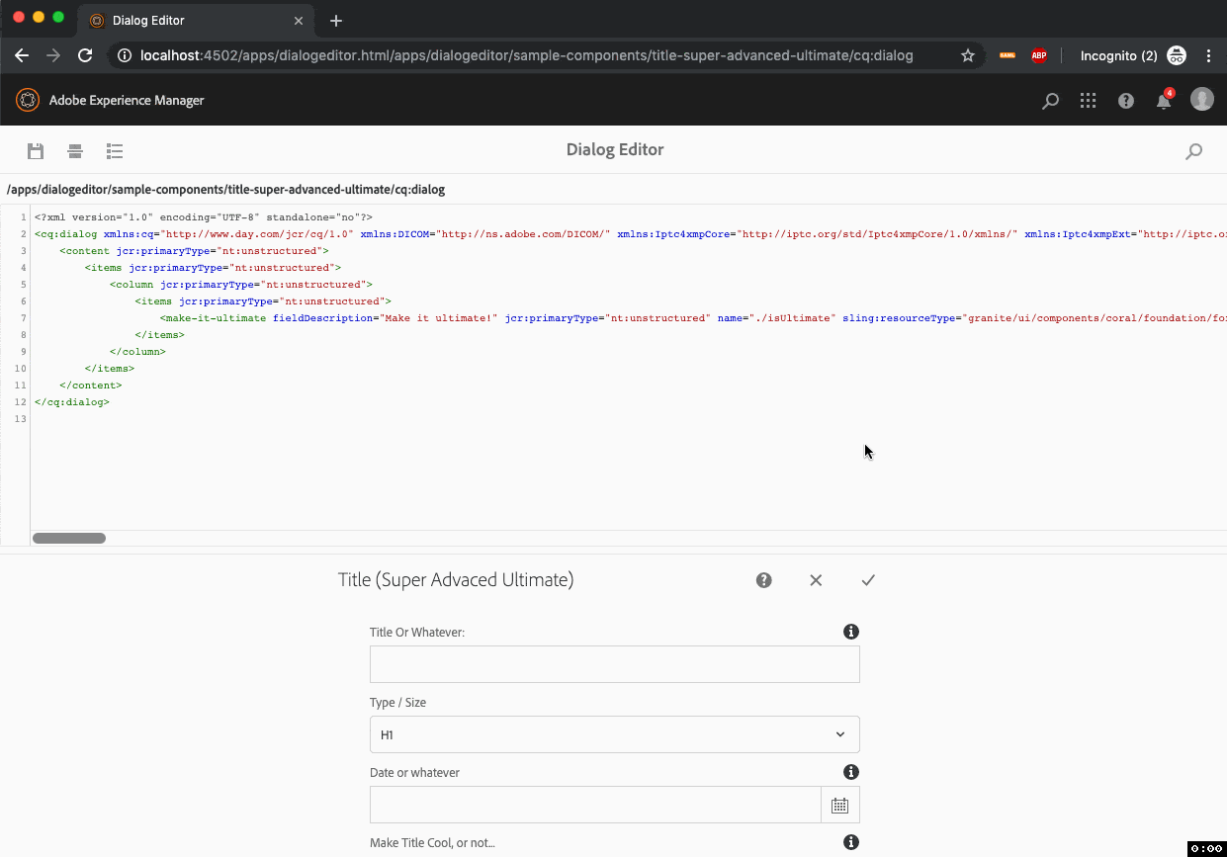Image resolution: width=1227 pixels, height=857 pixels.
Task: Click the <column jcr:primaryType> code line
Action: (241, 285)
